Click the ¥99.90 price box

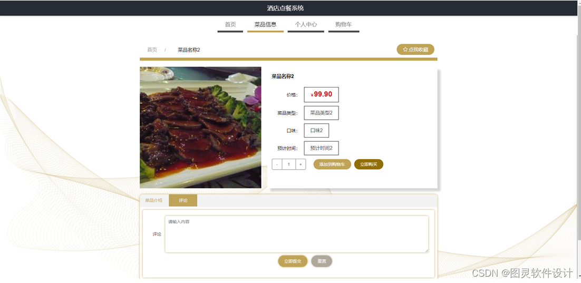(321, 94)
